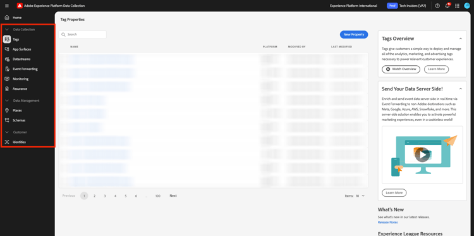This screenshot has width=474, height=236.
Task: Open the Release Notes link
Action: pyautogui.click(x=387, y=222)
